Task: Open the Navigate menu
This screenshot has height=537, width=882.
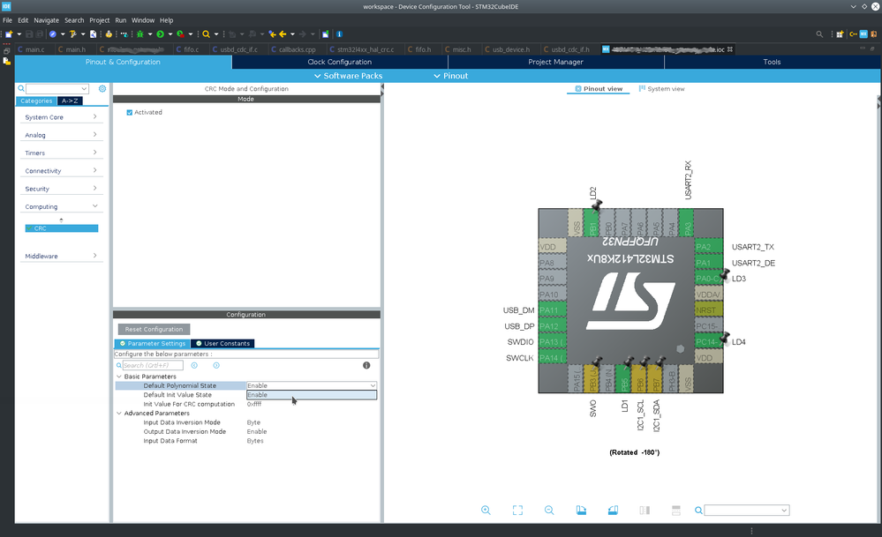Action: (46, 20)
